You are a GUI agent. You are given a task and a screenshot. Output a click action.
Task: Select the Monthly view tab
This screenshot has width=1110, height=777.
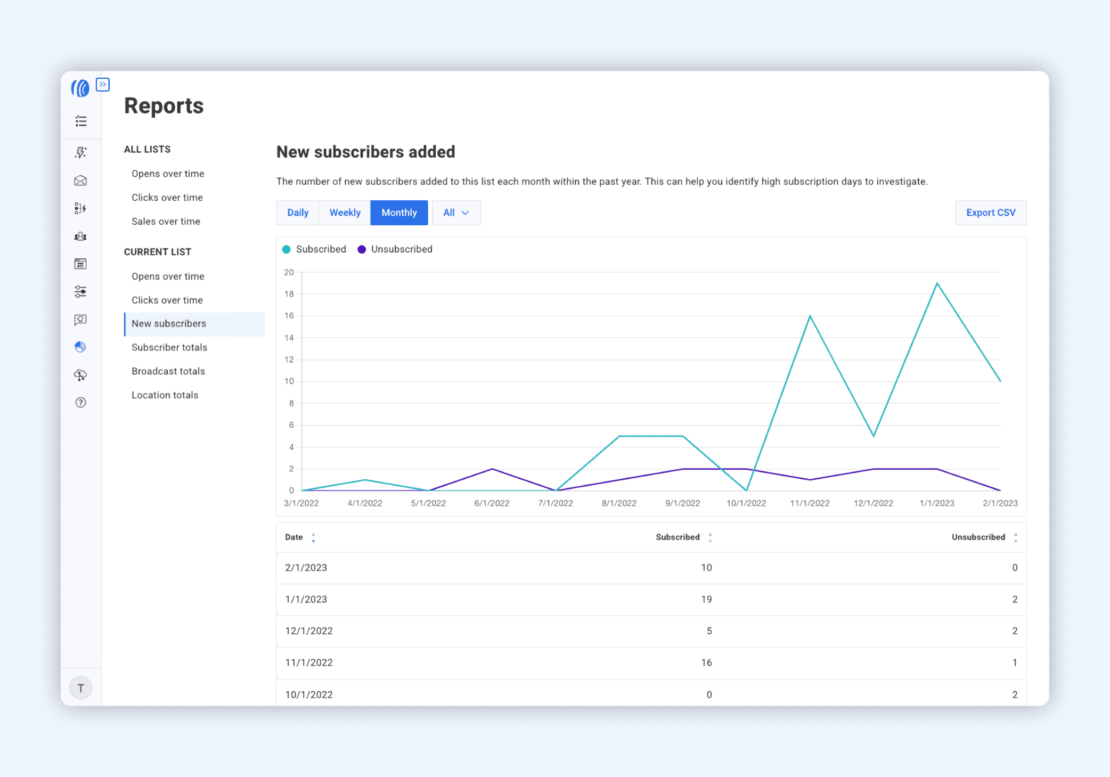point(399,212)
